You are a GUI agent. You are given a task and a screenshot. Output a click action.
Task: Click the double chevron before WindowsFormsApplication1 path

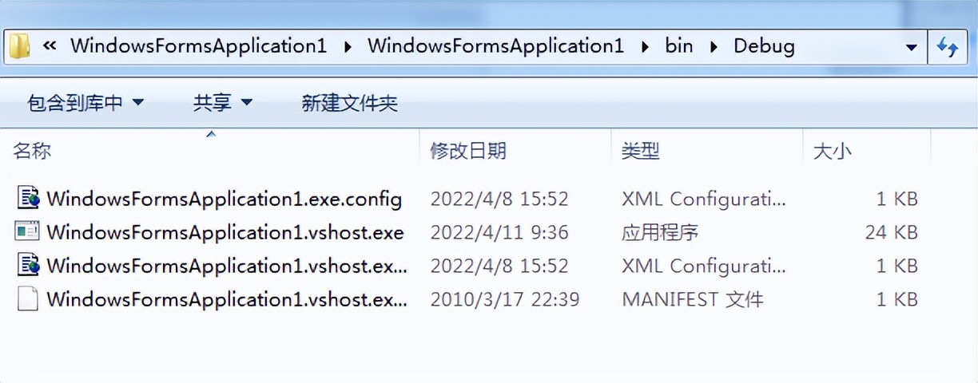(x=50, y=46)
